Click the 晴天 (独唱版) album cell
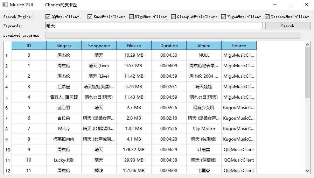This screenshot has width=314, height=178. 204,139
